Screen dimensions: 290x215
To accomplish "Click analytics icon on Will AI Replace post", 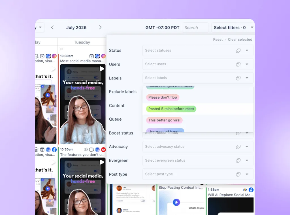I will click(245, 190).
